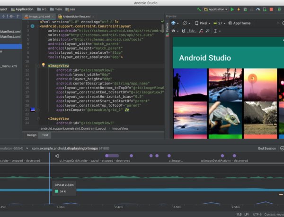Click the green inspection checkmark in editor corner
This screenshot has height=217, width=284.
pyautogui.click(x=162, y=22)
